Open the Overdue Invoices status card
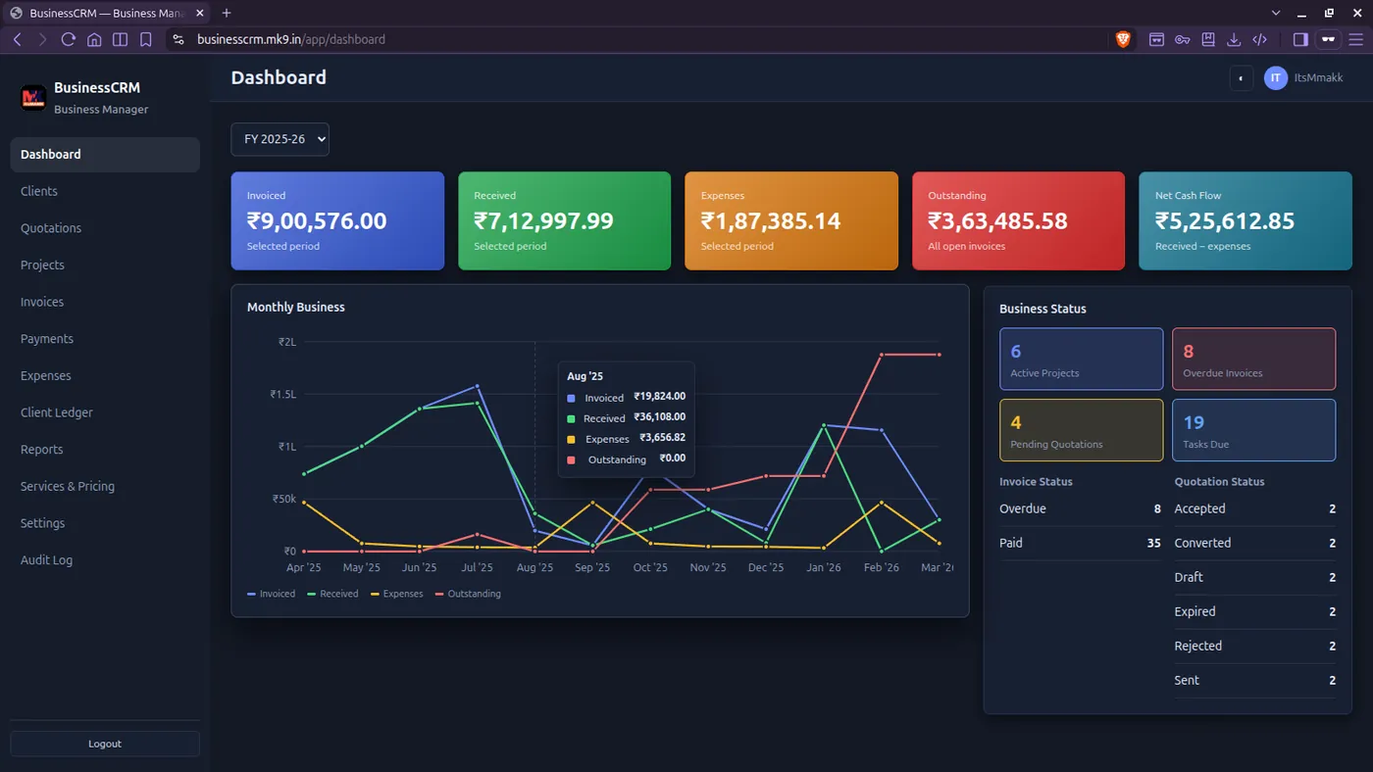 click(1254, 360)
